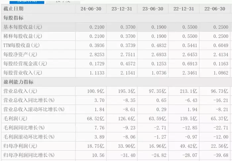Click the 截止日期 header cell

pos(13,9)
